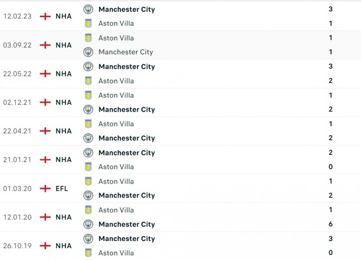Open Manchester City link in 03.09.22 match

(125, 52)
